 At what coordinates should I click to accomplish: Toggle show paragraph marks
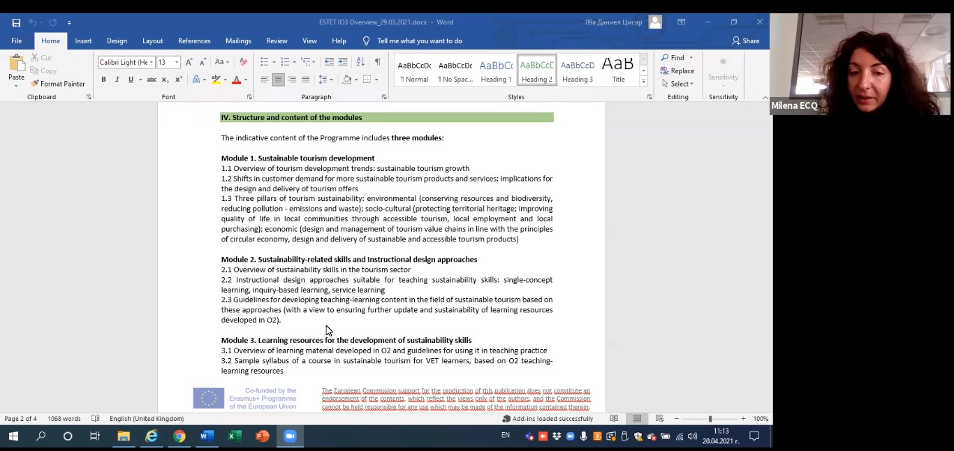pos(378,62)
